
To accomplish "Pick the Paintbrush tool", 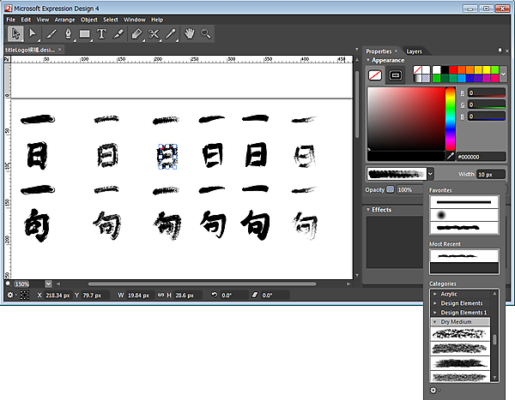I will [x=51, y=33].
